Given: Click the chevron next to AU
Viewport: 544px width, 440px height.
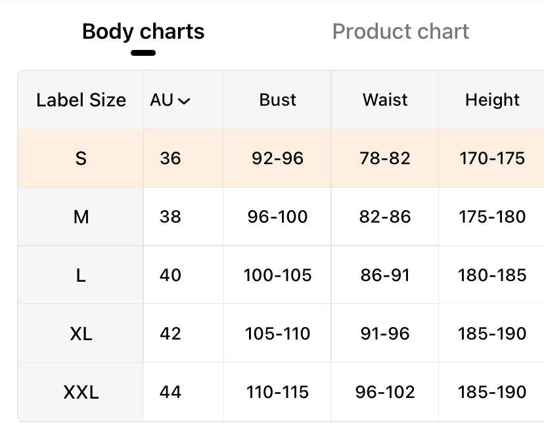Looking at the screenshot, I should point(185,101).
